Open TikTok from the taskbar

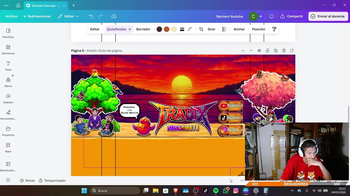click(206, 191)
